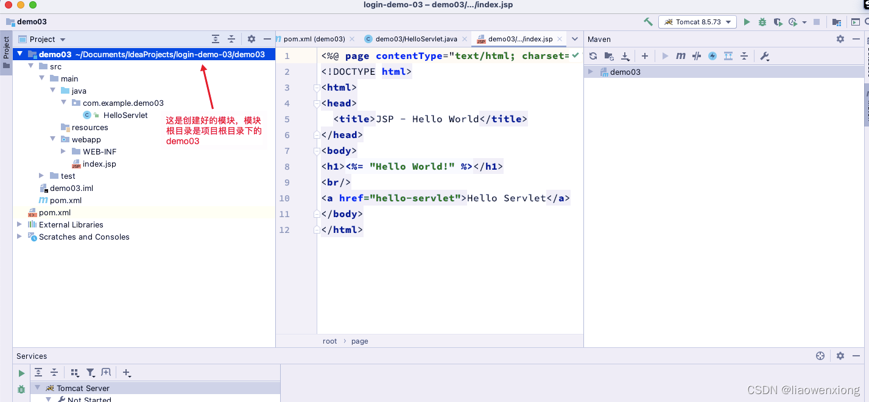Toggle Maven Skip Tests mode
This screenshot has width=869, height=402.
tap(697, 56)
